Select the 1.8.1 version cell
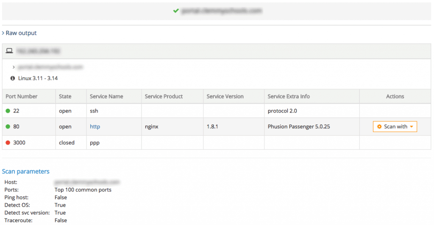The height and width of the screenshot is (225, 434). point(234,127)
